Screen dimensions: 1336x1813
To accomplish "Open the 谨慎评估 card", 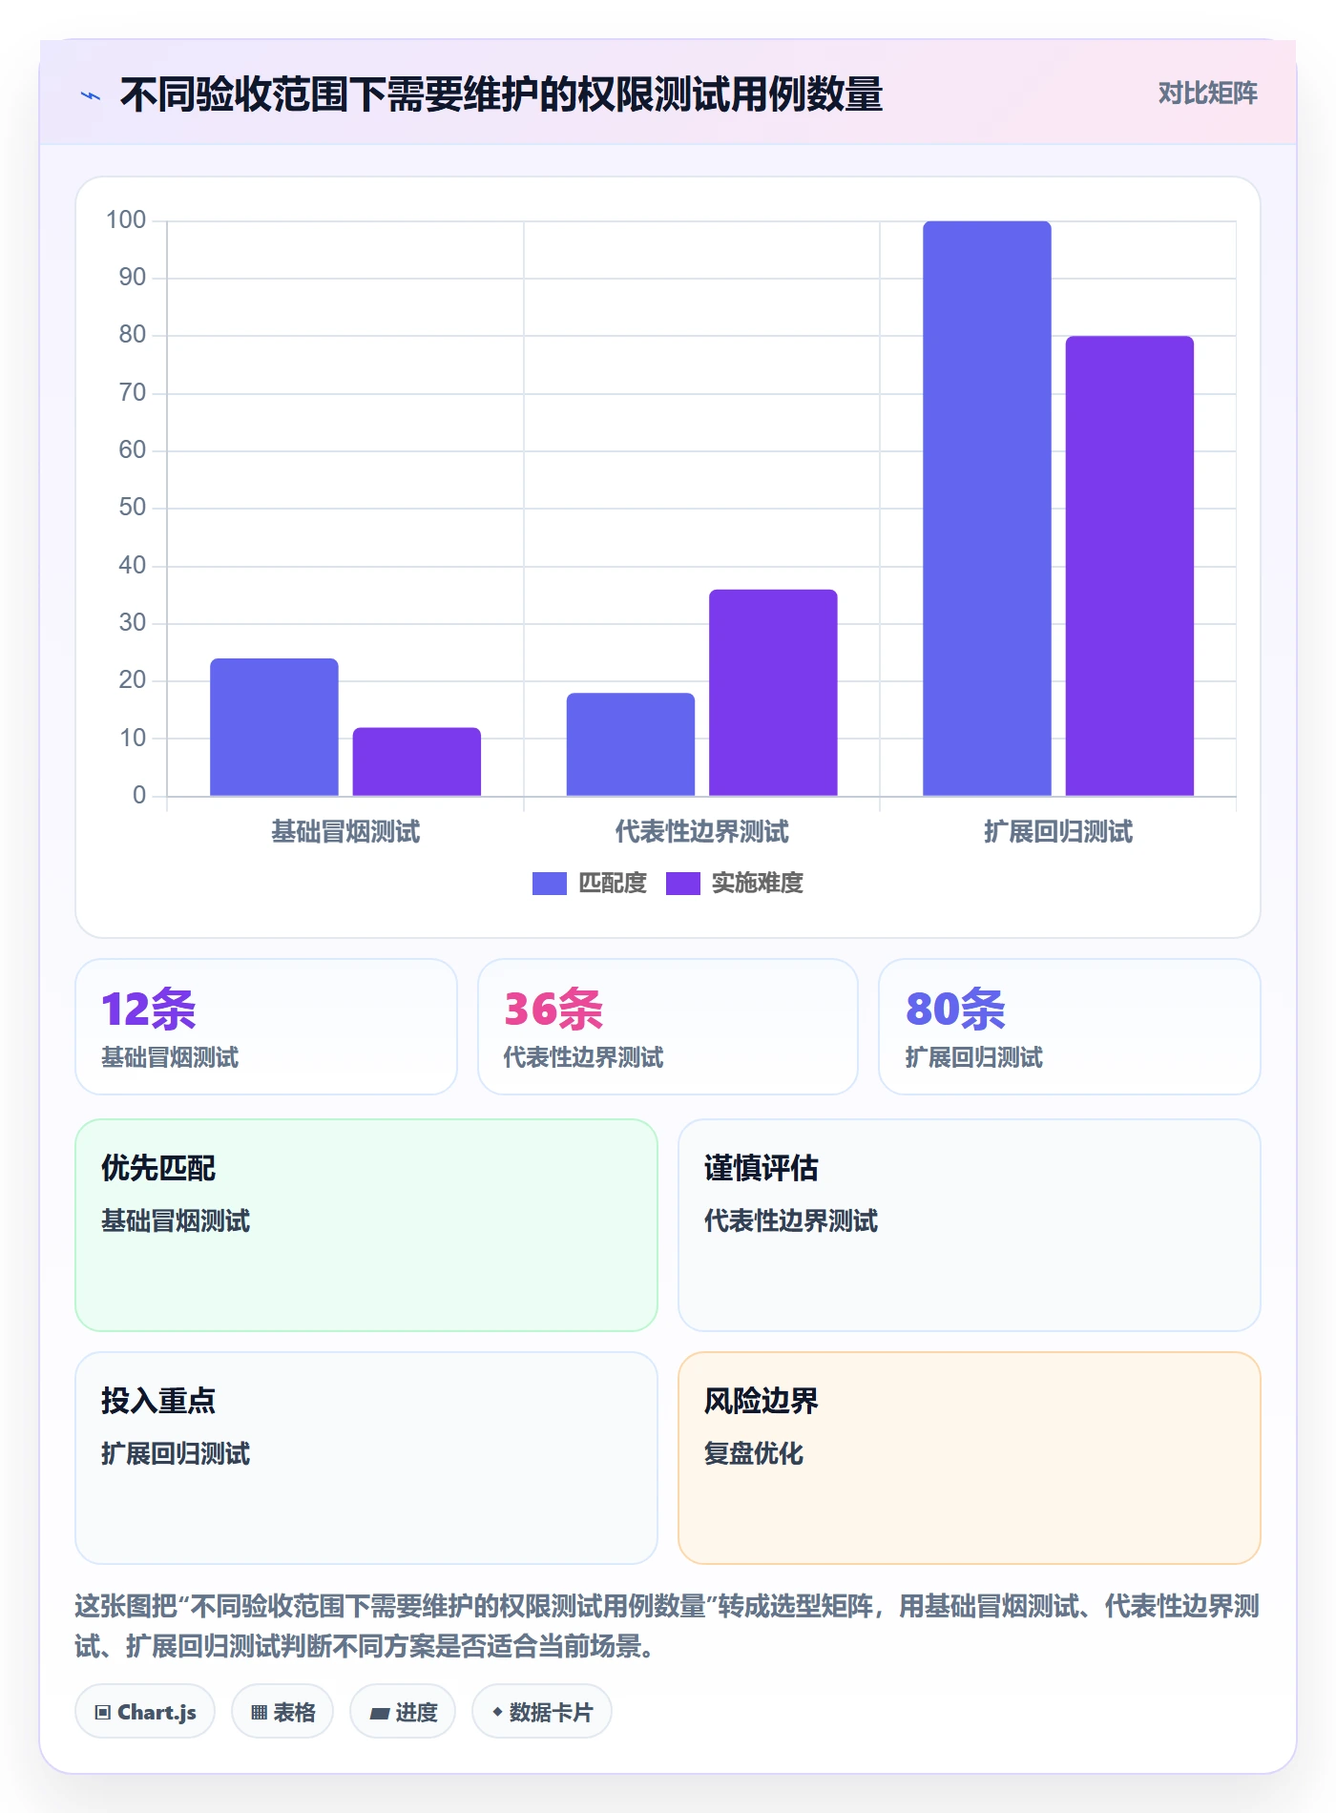I will click(x=970, y=1225).
